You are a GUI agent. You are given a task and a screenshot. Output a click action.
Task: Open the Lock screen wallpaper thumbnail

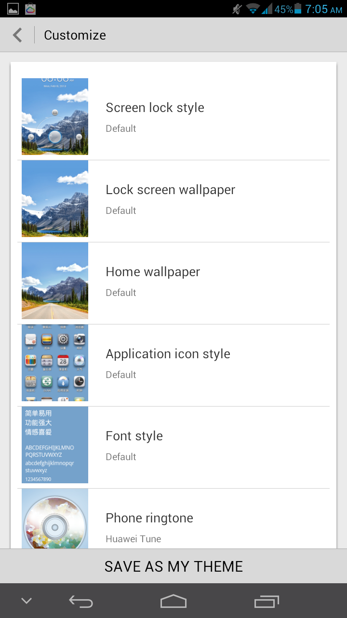[x=55, y=198]
